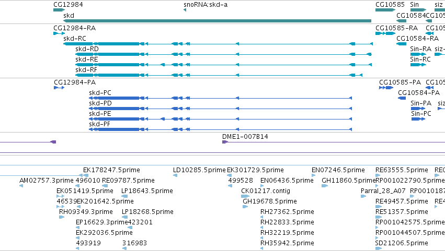Select the 493919 feature label
The width and height of the screenshot is (445, 251).
(88, 244)
